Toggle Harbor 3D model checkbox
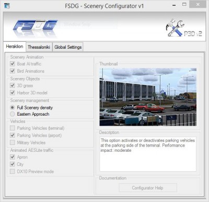The image size is (209, 202). [13, 93]
